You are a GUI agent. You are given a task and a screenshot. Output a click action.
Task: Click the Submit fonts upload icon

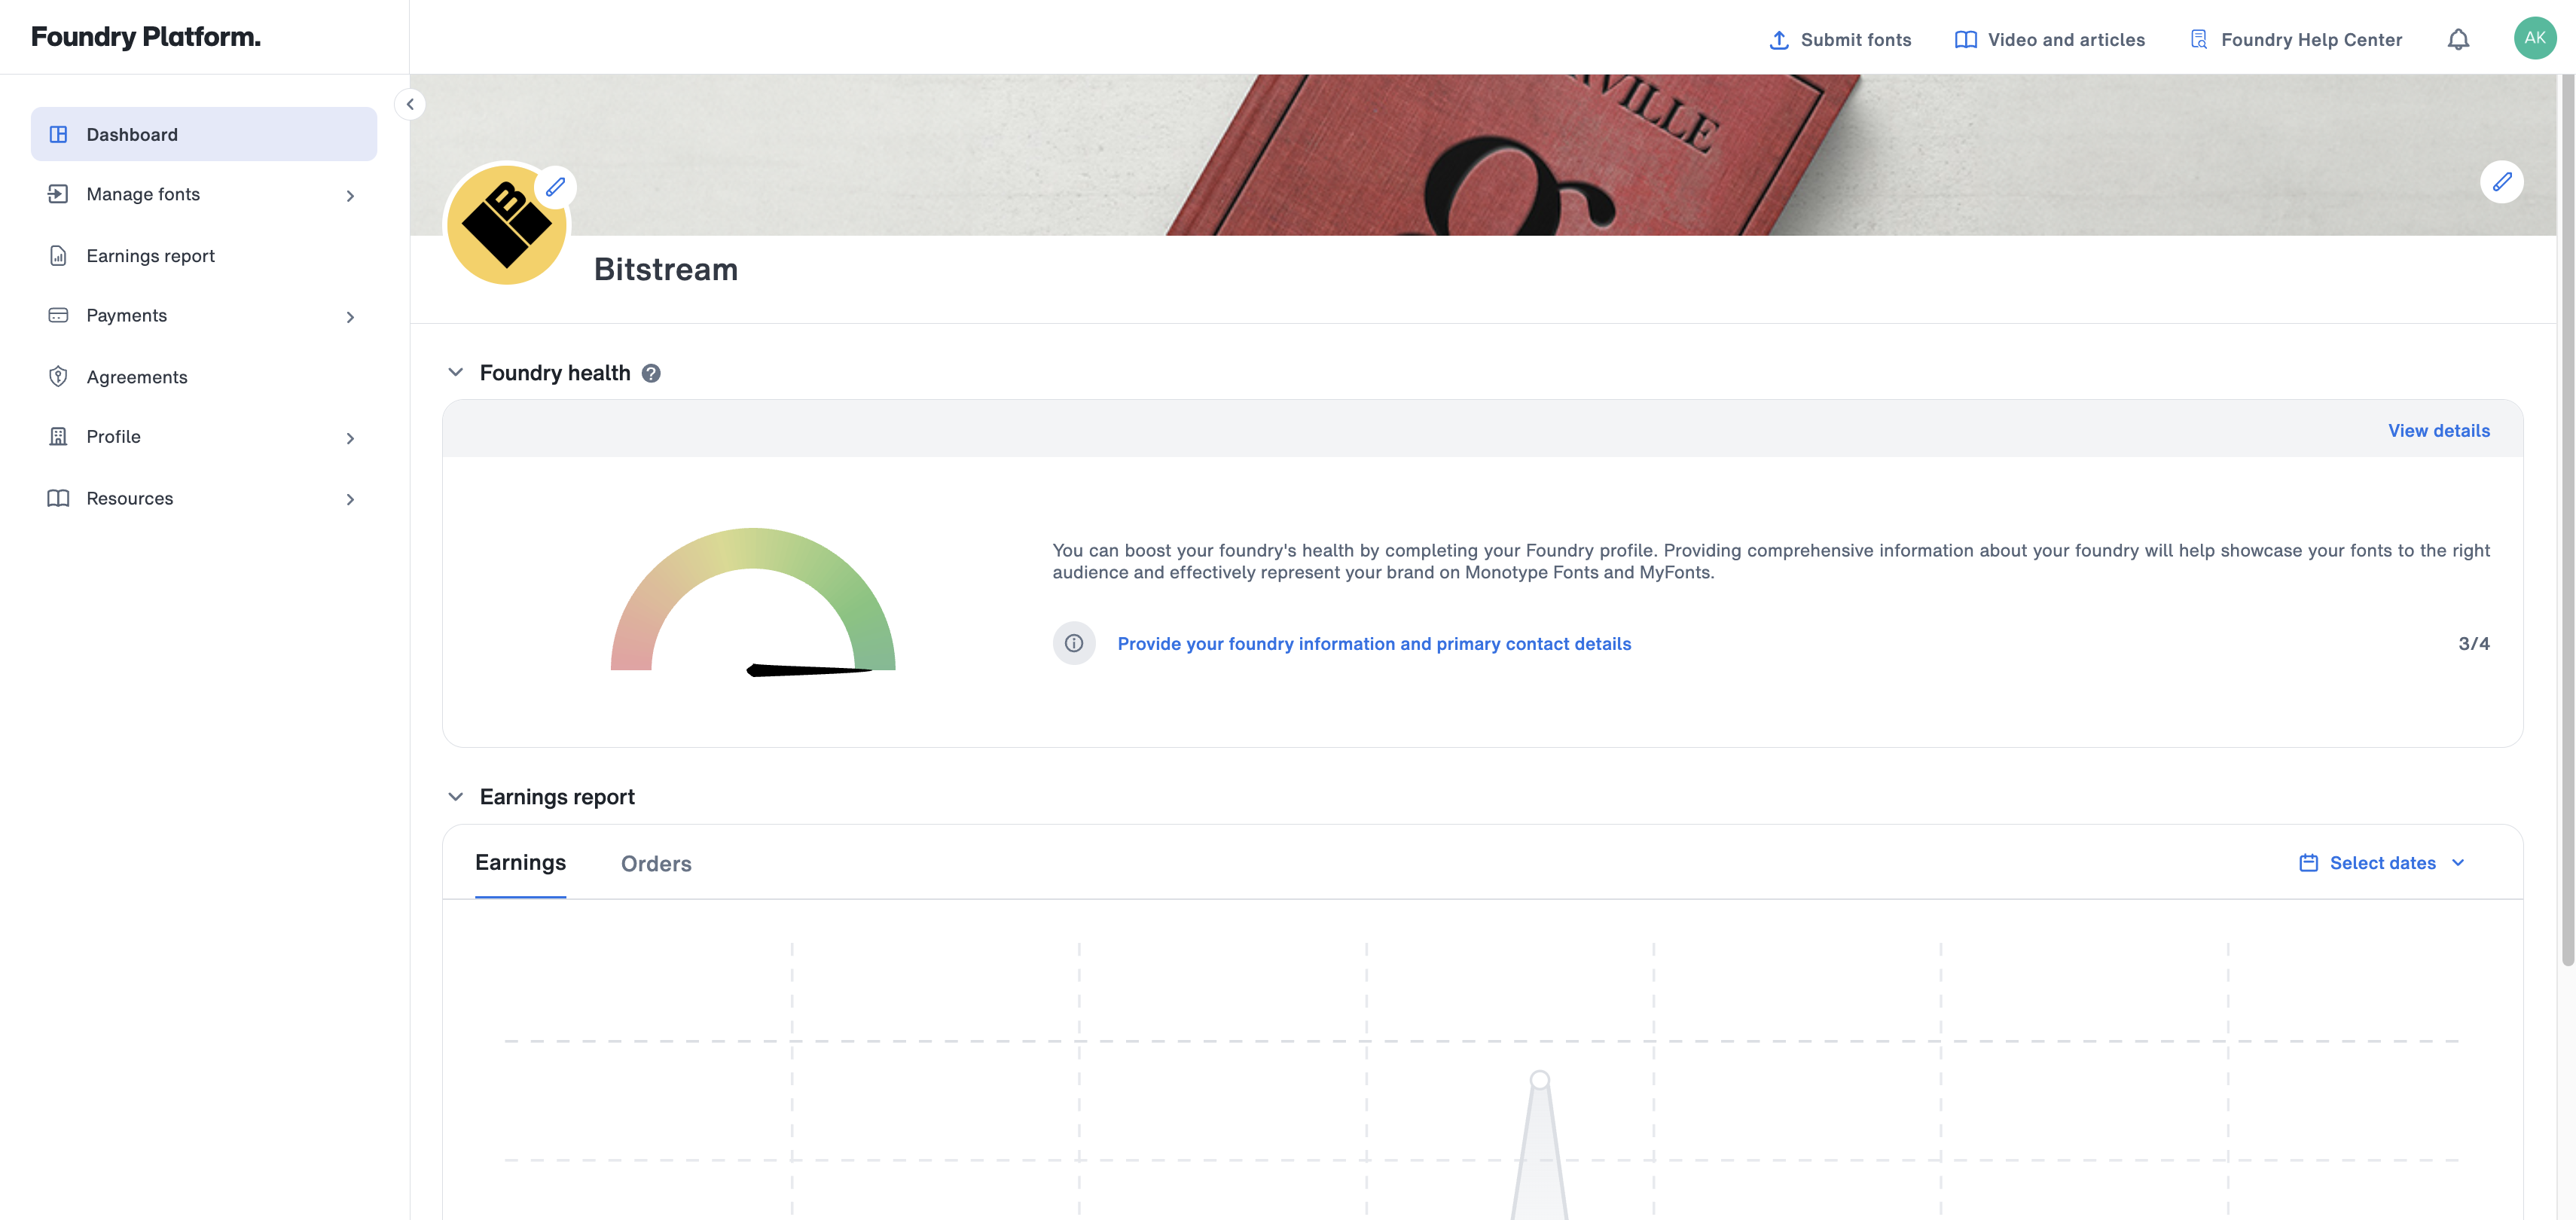click(1779, 40)
